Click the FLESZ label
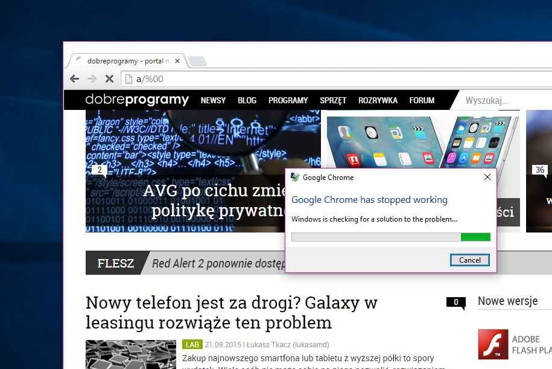 point(115,263)
